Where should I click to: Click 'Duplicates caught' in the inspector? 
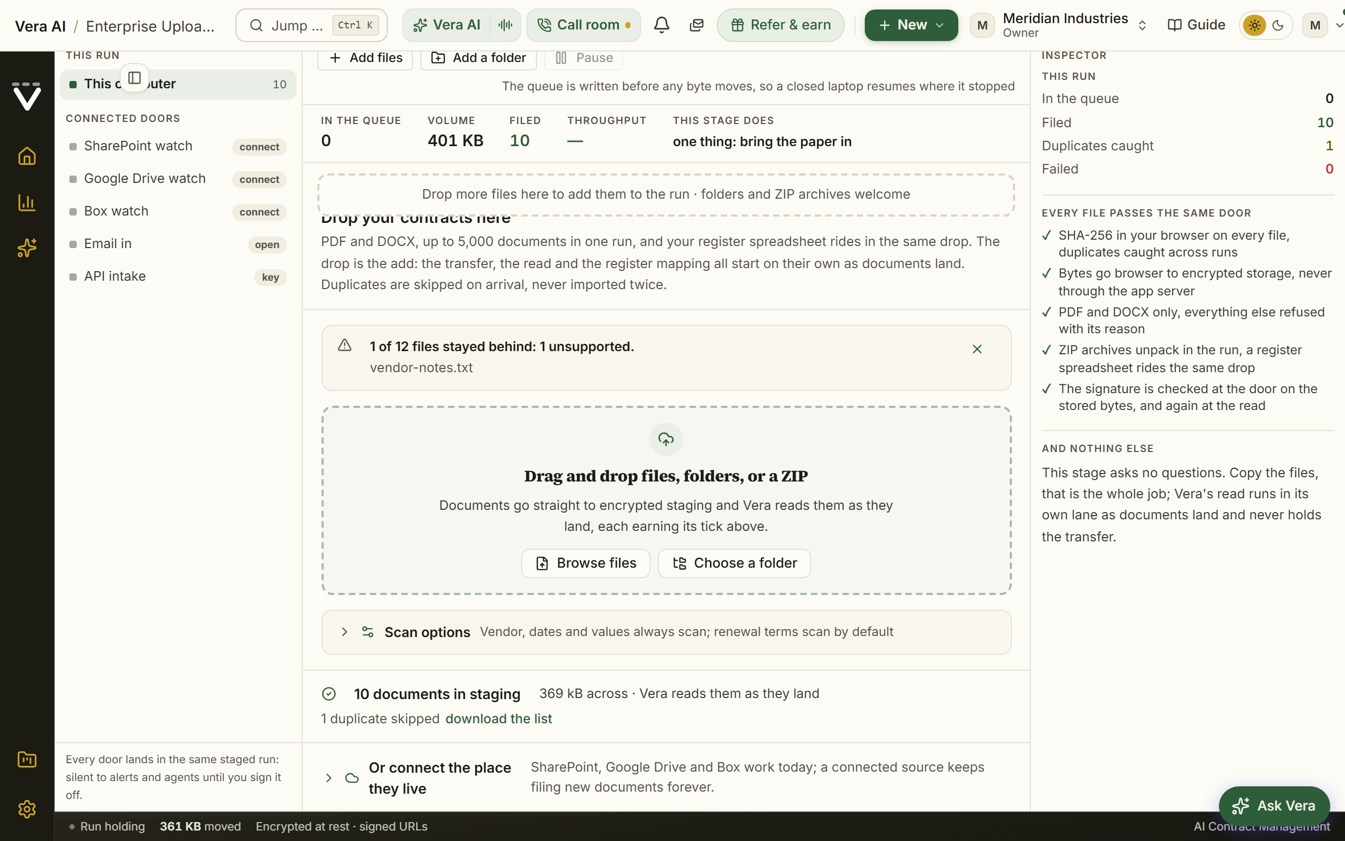pyautogui.click(x=1097, y=146)
